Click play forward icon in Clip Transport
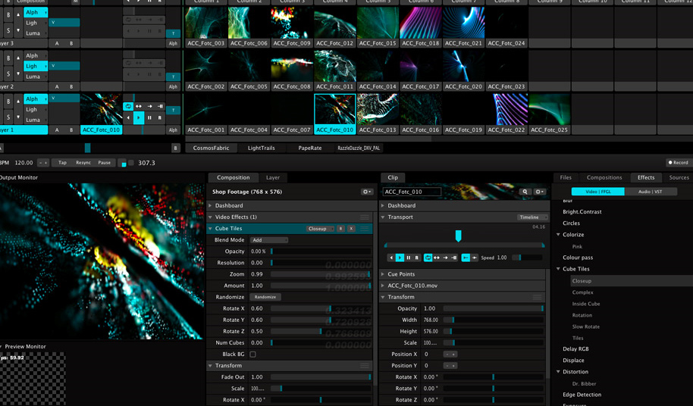This screenshot has width=693, height=406. [400, 258]
